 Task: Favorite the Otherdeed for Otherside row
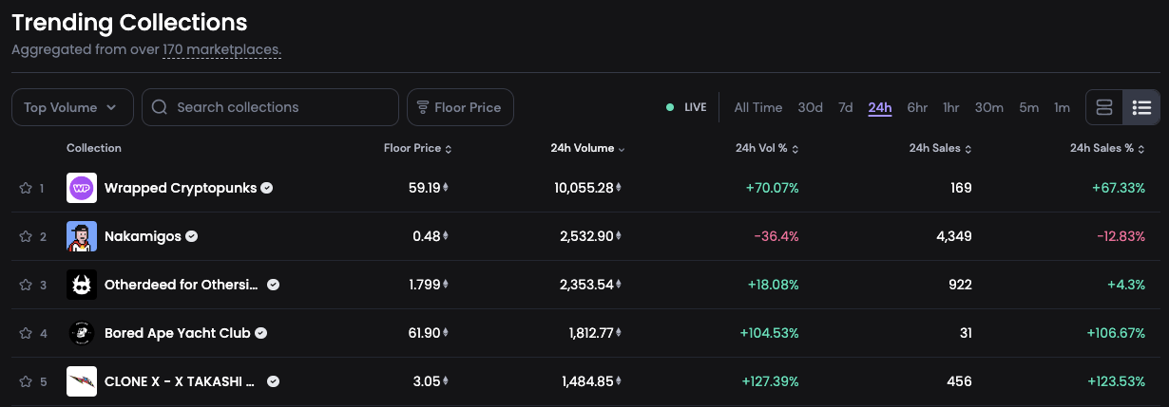(26, 285)
